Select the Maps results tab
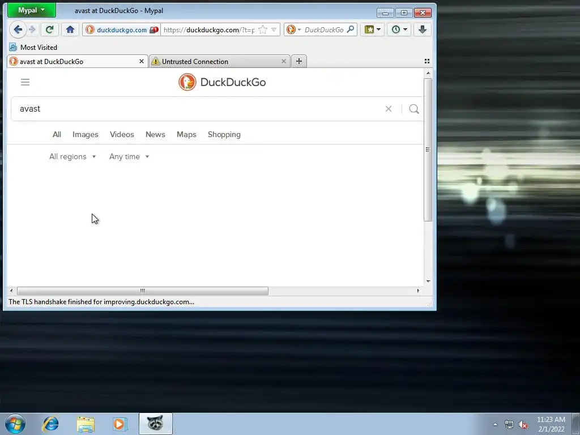The width and height of the screenshot is (580, 435). pyautogui.click(x=186, y=135)
